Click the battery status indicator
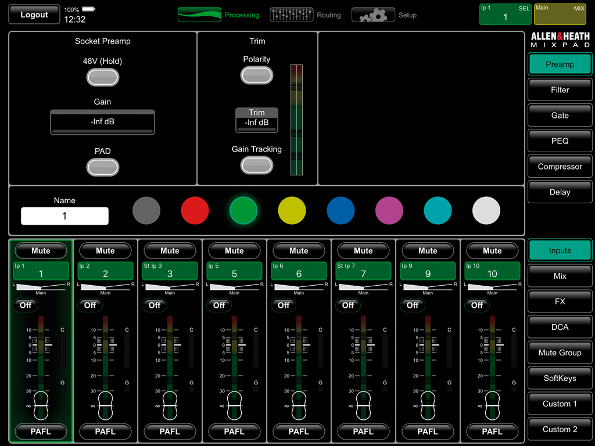Image resolution: width=595 pixels, height=446 pixels. 88,10
